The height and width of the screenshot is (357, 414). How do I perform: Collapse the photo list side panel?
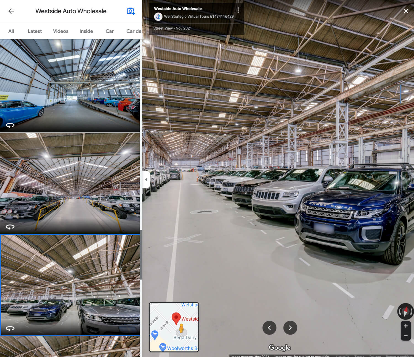pos(146,179)
